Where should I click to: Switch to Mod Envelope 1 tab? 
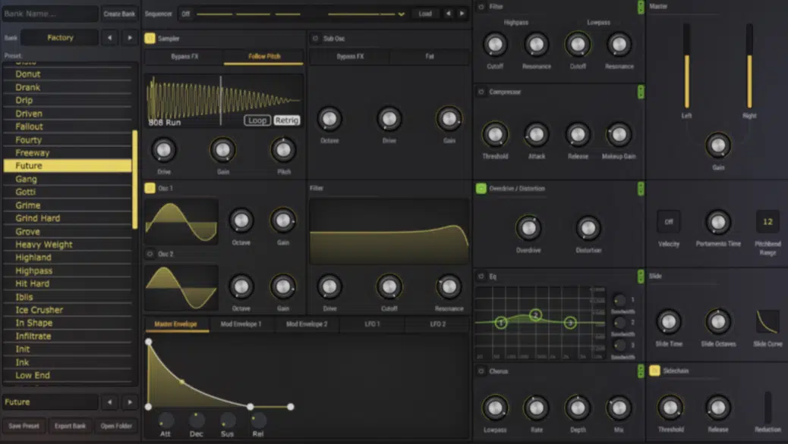[241, 324]
